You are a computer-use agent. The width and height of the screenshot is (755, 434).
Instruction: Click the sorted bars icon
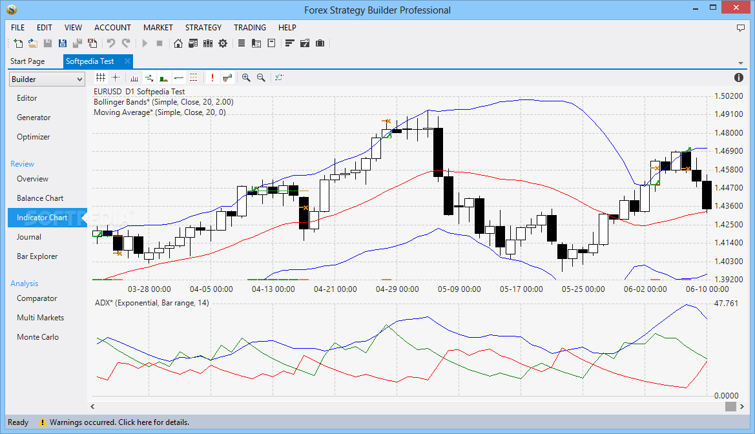(x=289, y=43)
